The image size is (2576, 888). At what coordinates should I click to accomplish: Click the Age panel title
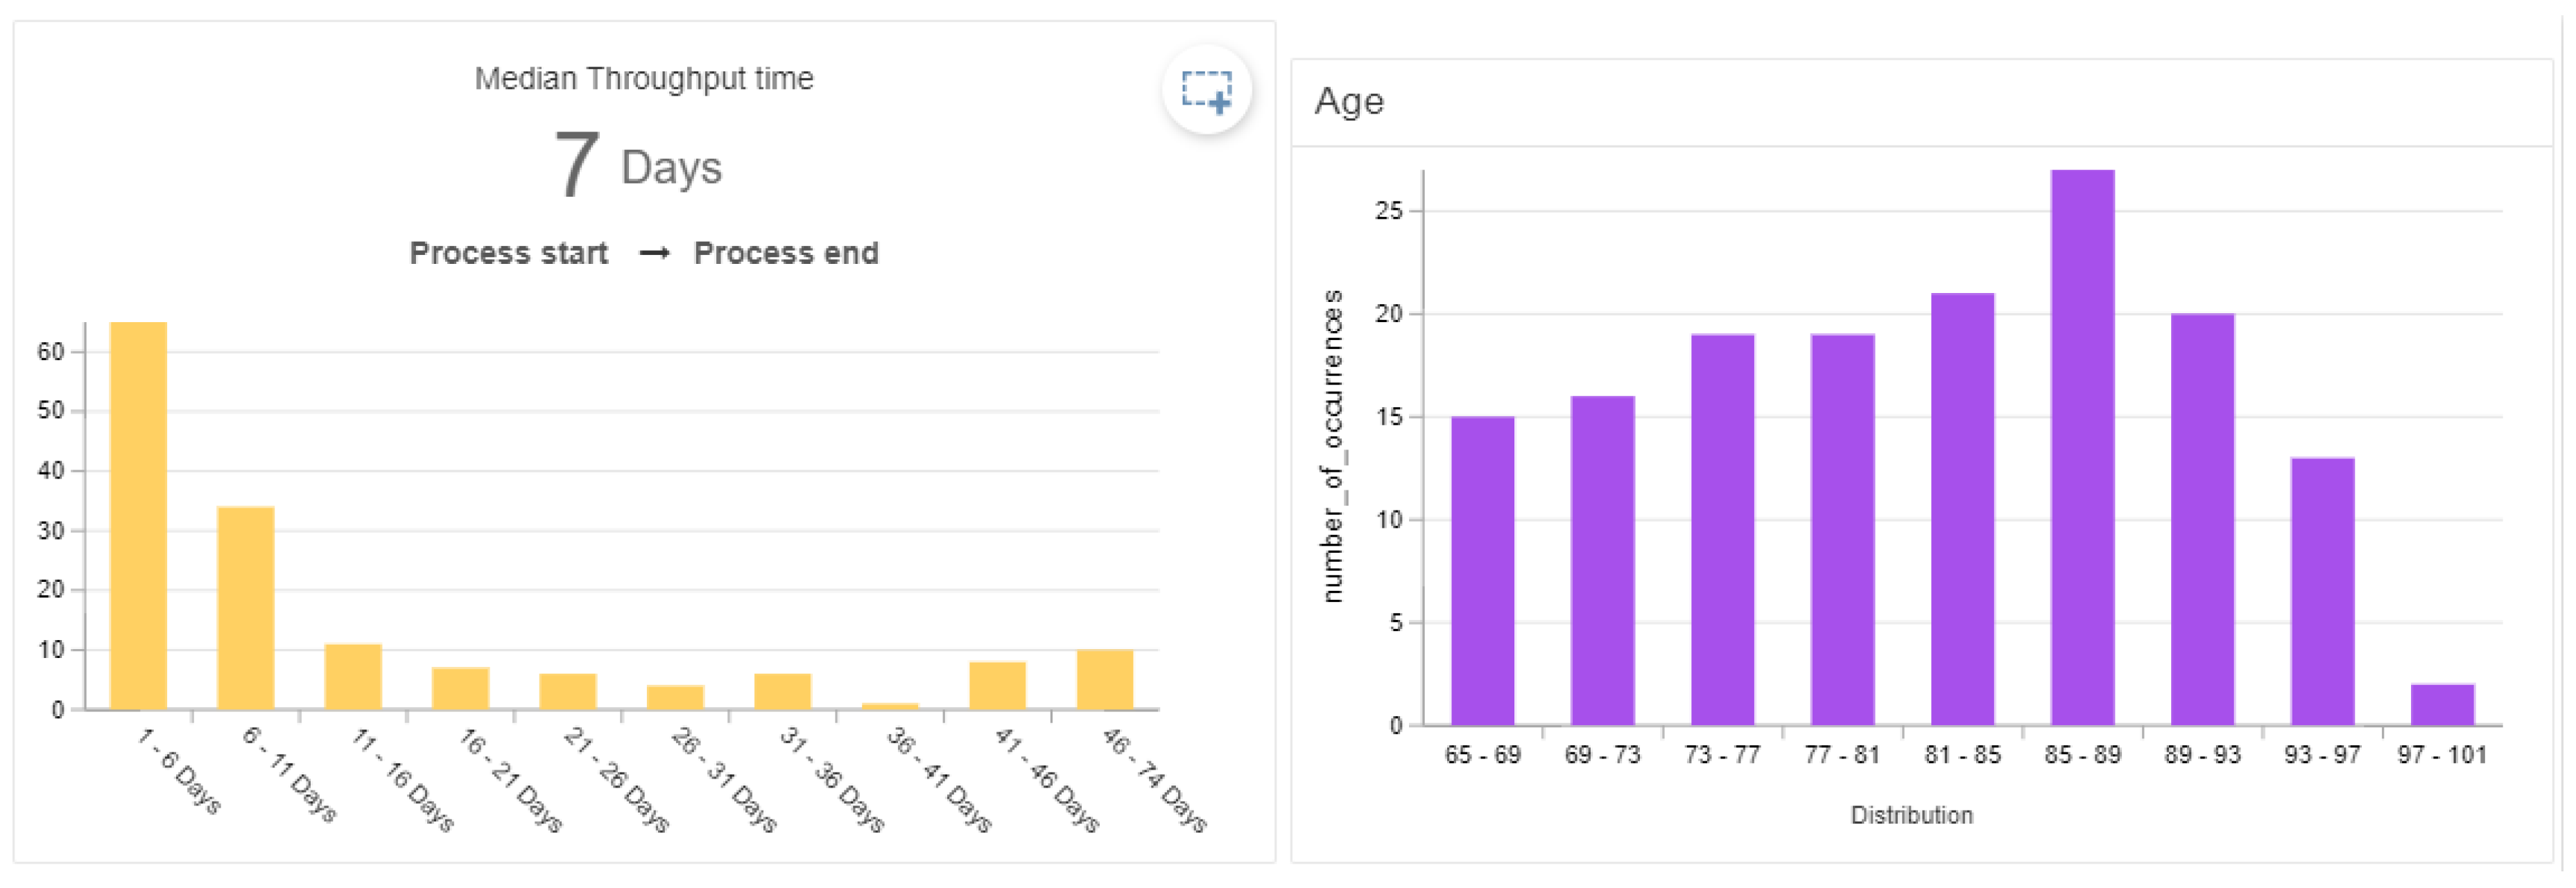coord(1348,102)
